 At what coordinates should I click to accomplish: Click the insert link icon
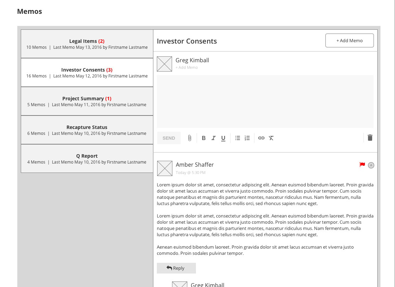tap(261, 138)
